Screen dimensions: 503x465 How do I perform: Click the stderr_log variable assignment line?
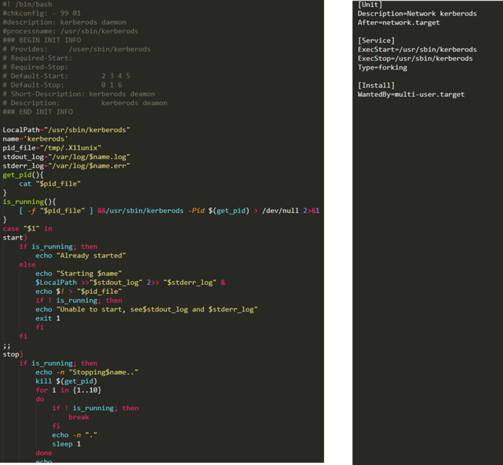point(66,166)
